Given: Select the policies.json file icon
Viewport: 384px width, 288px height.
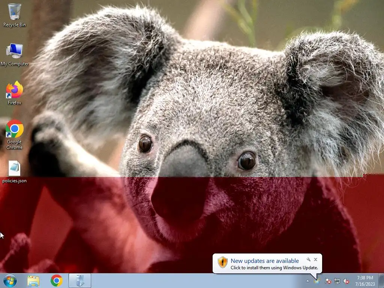Looking at the screenshot, I should 15,172.
